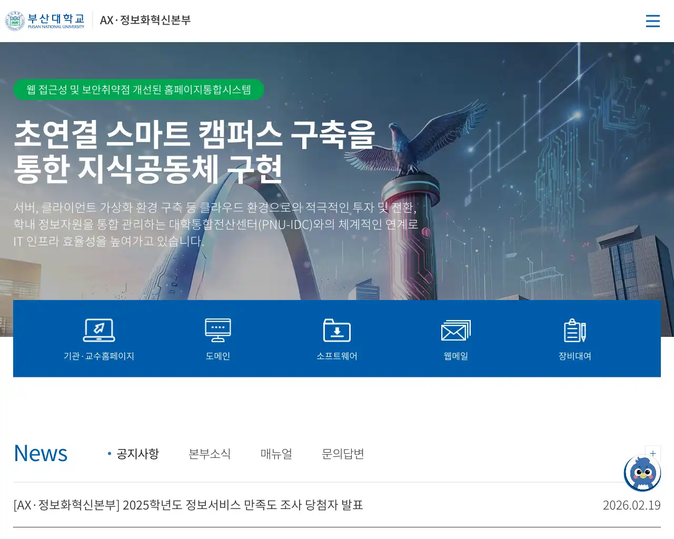674x539 pixels.
Task: Switch to the 본부소식 tab
Action: [210, 454]
